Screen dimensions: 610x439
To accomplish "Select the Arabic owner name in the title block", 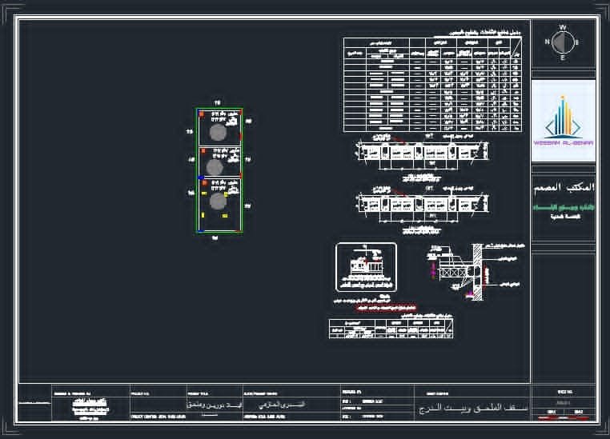I will 282,405.
